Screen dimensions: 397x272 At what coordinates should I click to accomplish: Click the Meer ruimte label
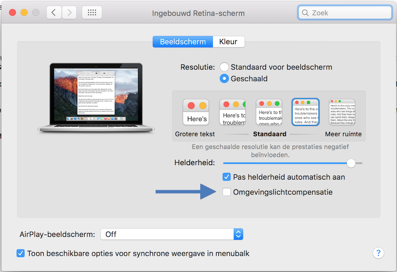(343, 134)
